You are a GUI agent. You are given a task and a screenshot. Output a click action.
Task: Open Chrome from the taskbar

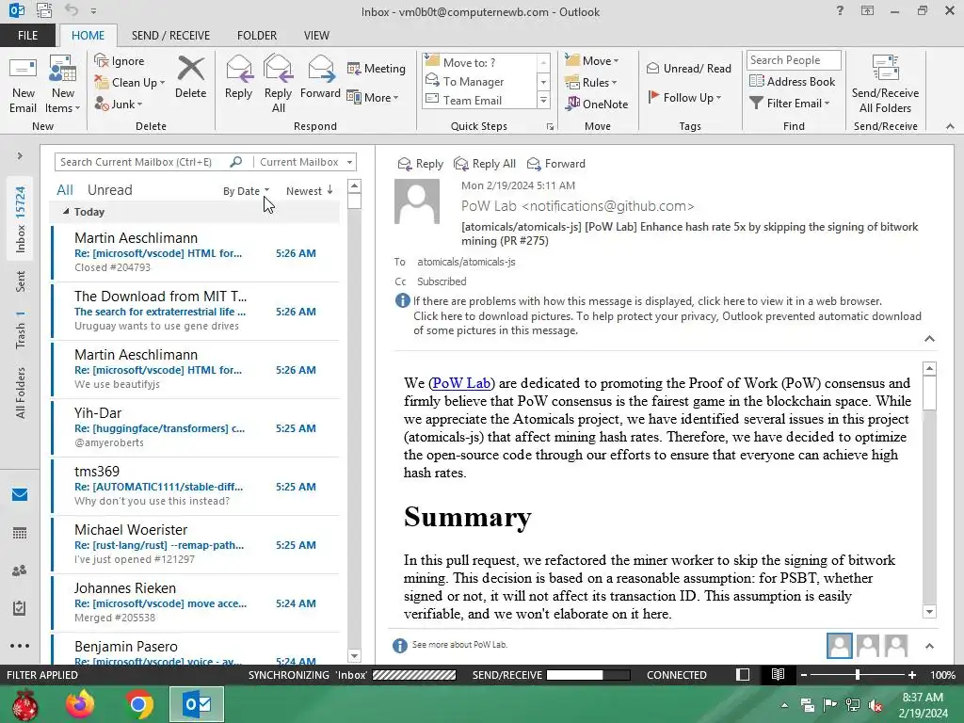point(139,704)
